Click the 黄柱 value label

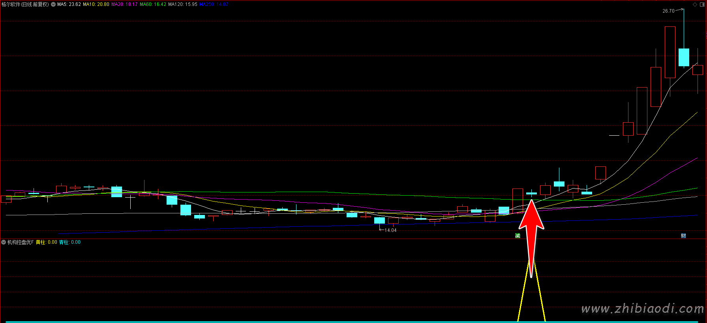pos(47,242)
